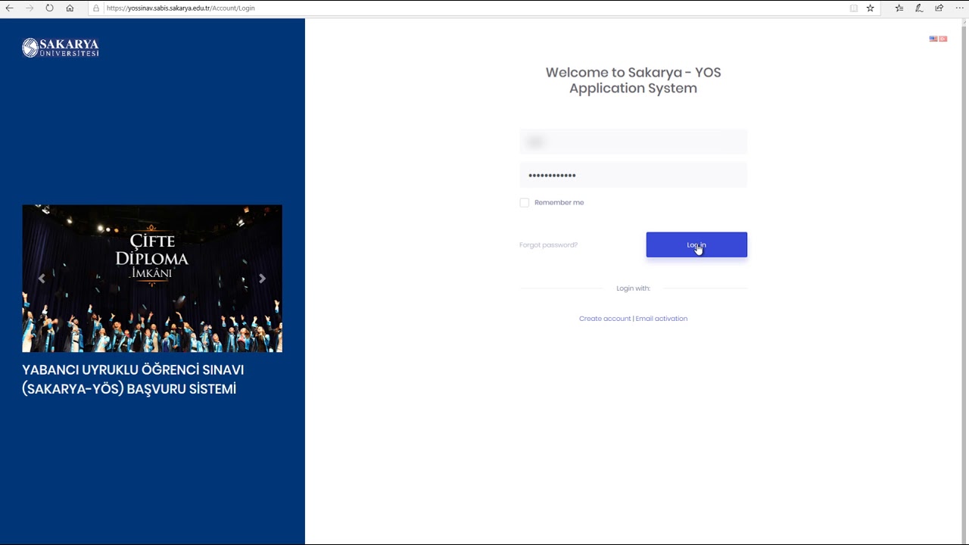This screenshot has width=969, height=545.
Task: Click the browser forward arrow
Action: pos(30,8)
